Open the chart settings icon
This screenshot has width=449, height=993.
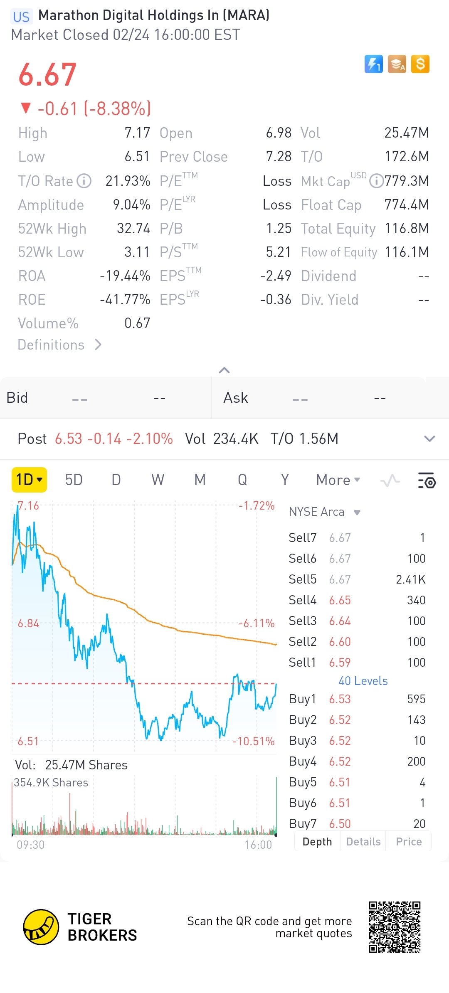click(427, 480)
